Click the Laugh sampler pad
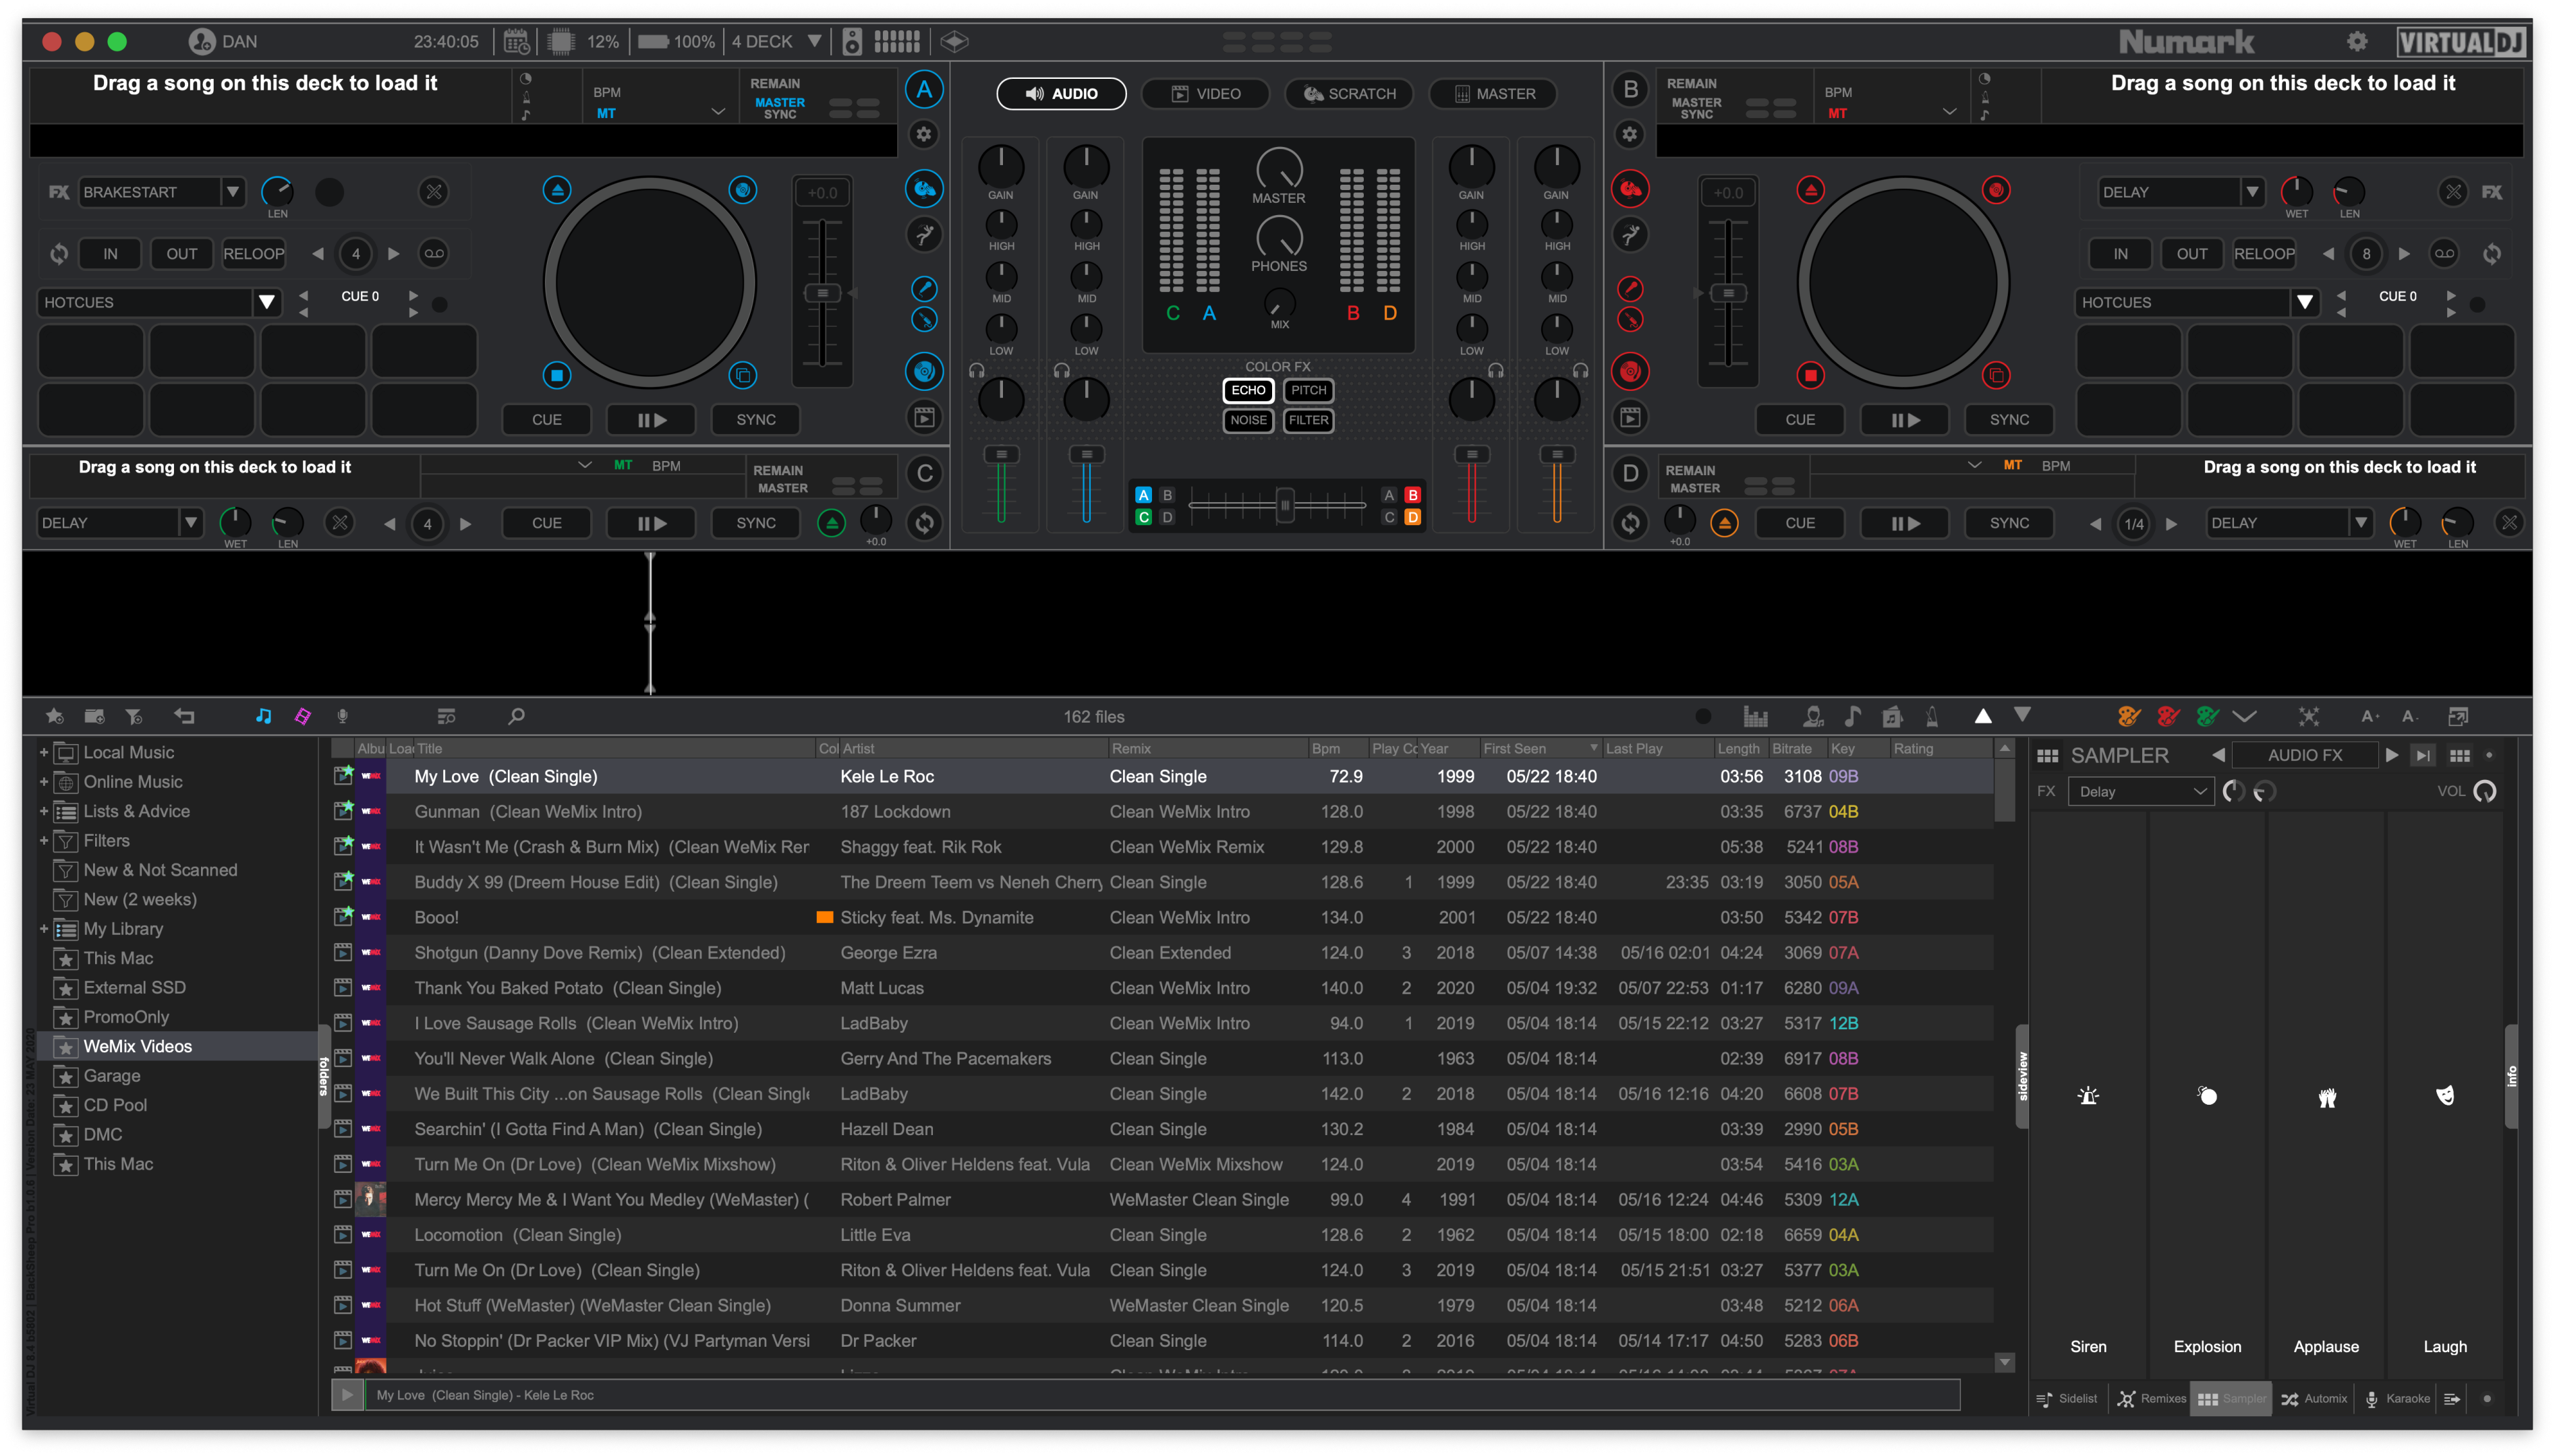 pyautogui.click(x=2444, y=1096)
